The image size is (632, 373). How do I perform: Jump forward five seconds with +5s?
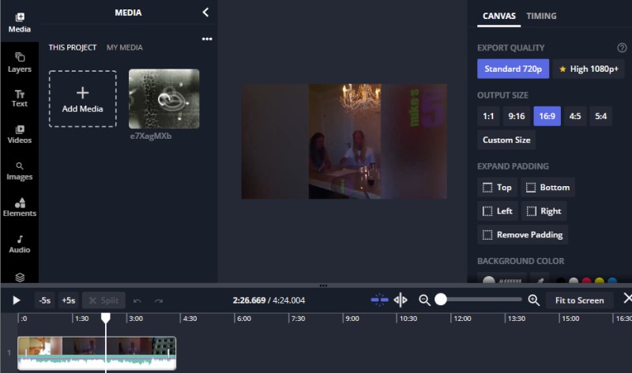pos(69,300)
